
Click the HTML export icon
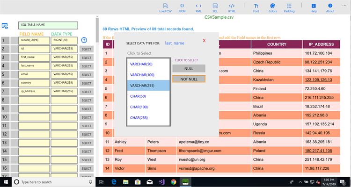[232, 8]
